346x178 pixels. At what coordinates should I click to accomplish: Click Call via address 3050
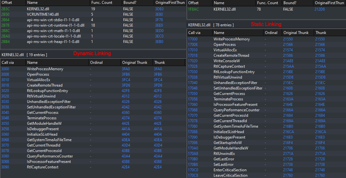5,123
